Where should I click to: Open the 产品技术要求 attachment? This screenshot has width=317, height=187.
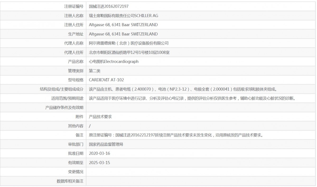click(x=100, y=117)
